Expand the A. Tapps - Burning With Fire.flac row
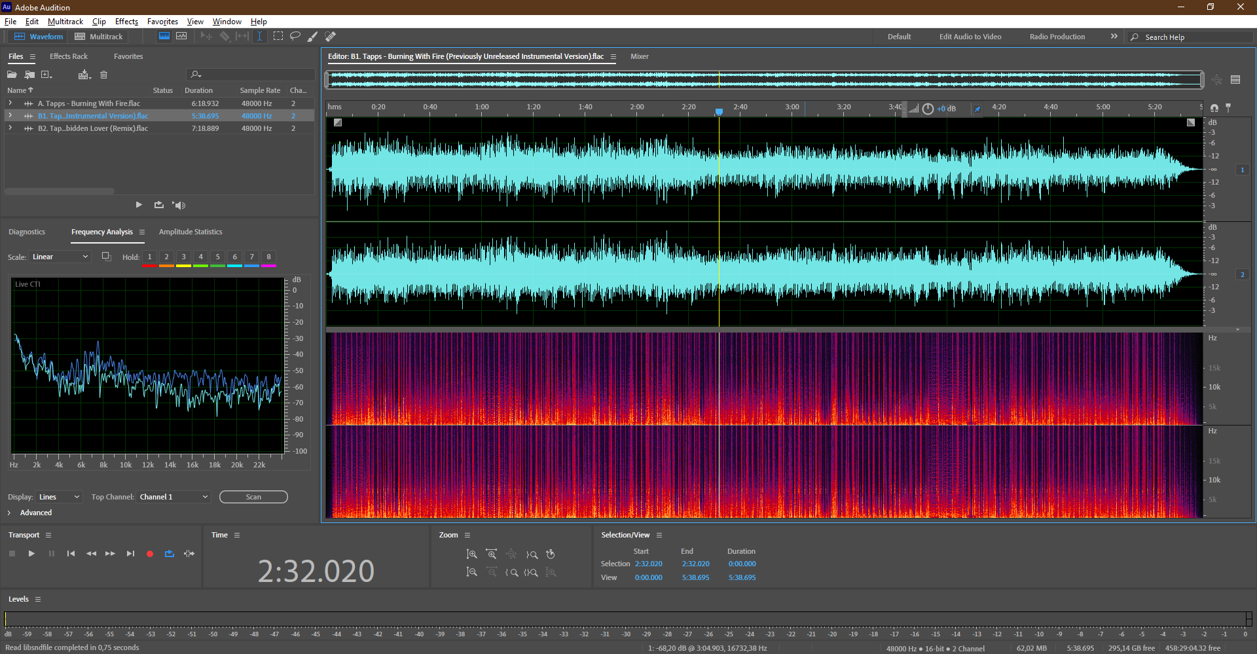Image resolution: width=1257 pixels, height=654 pixels. tap(10, 103)
